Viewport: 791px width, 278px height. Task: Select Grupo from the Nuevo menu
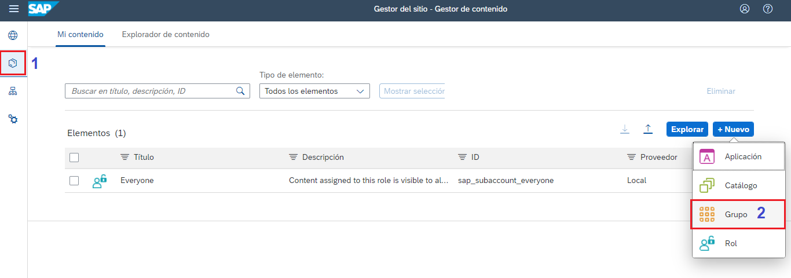pyautogui.click(x=739, y=214)
